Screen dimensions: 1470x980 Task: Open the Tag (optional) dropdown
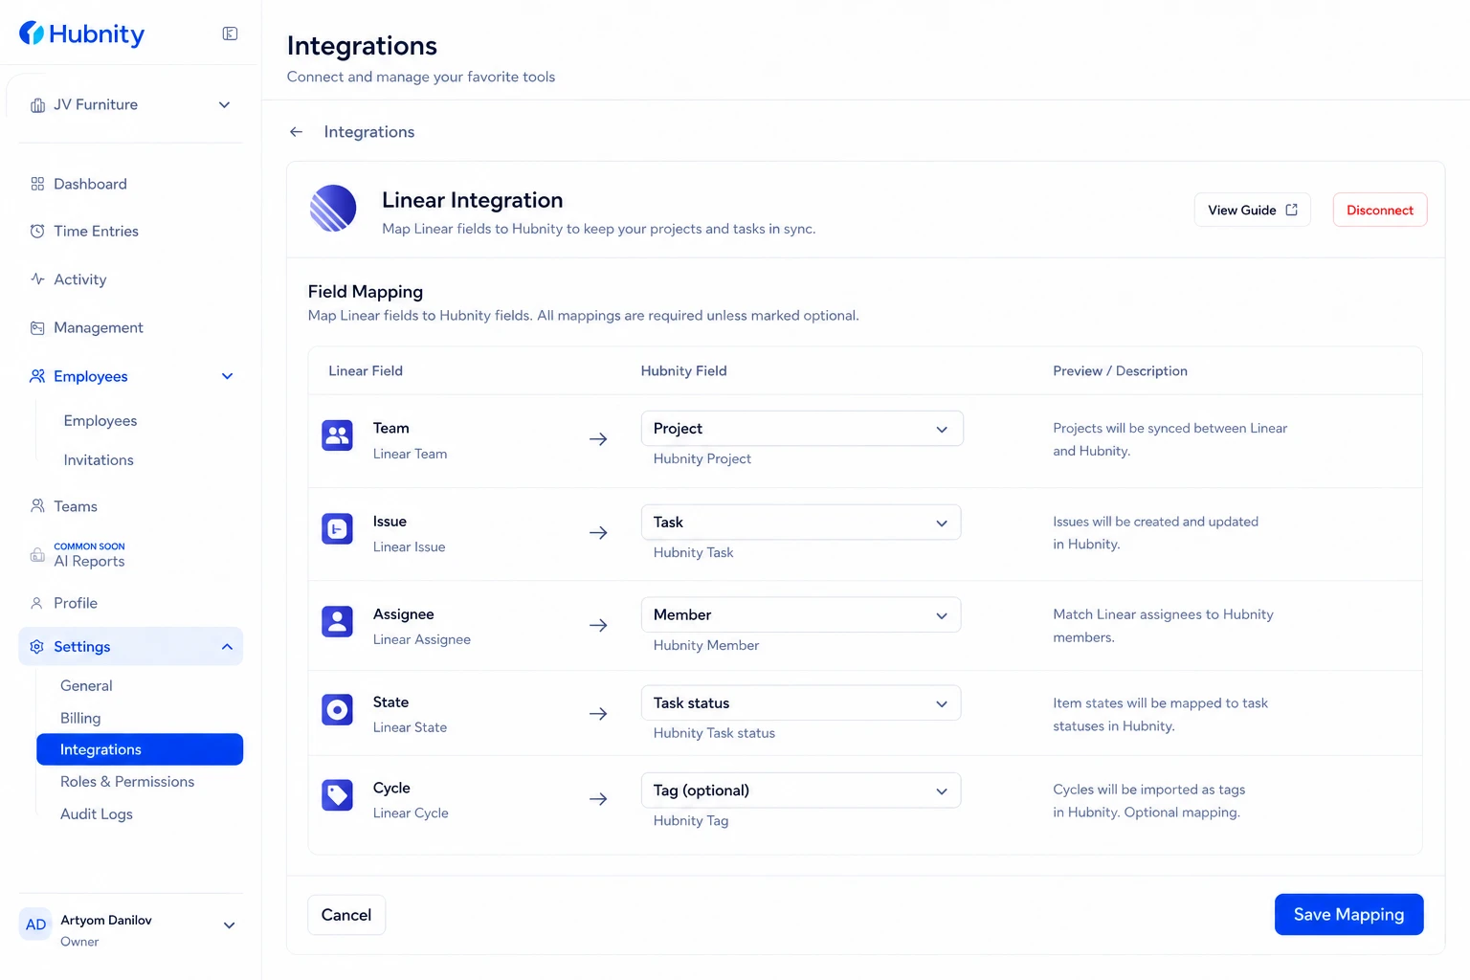[801, 791]
